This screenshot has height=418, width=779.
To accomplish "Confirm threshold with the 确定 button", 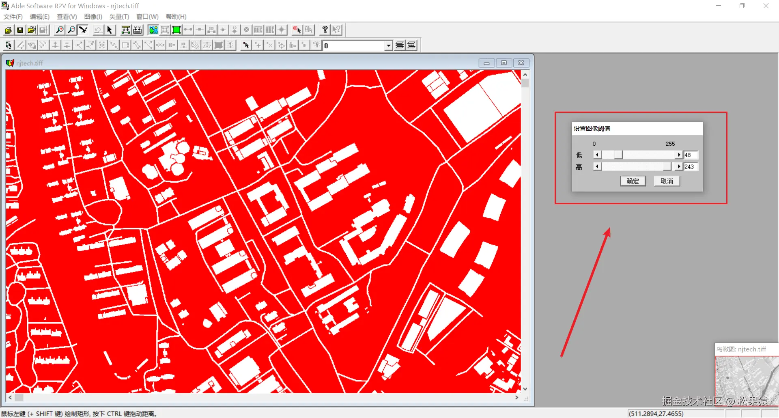I will pos(633,181).
